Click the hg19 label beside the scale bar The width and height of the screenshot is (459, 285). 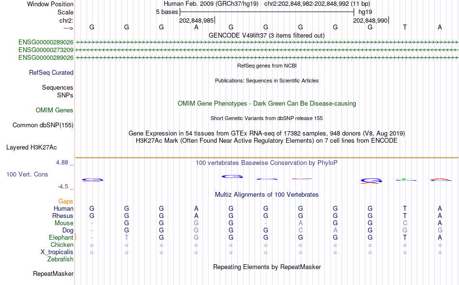tap(365, 12)
